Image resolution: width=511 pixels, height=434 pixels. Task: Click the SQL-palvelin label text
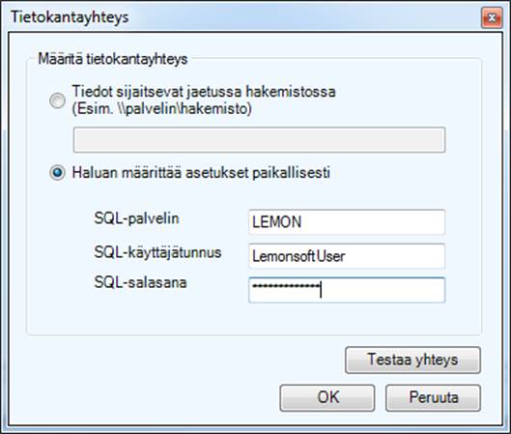click(136, 218)
